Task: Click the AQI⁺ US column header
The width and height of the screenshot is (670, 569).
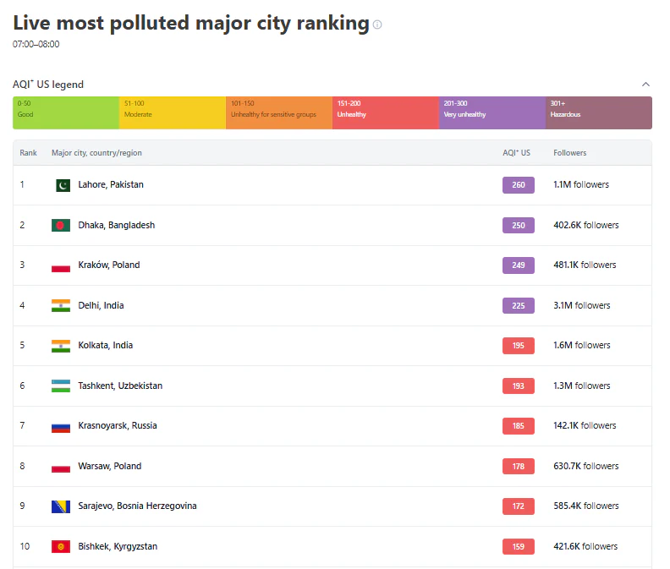Action: 516,153
